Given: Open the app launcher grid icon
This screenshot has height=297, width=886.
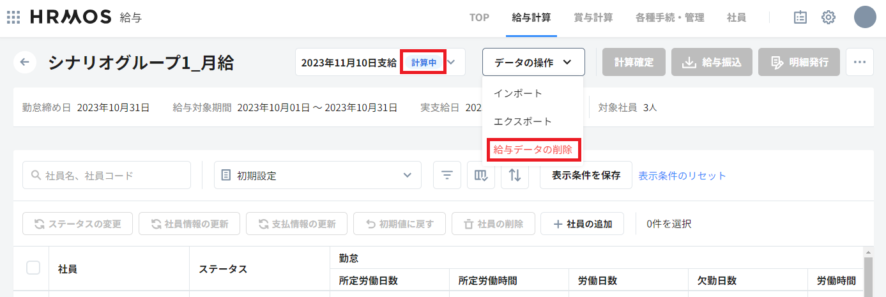Looking at the screenshot, I should point(13,17).
